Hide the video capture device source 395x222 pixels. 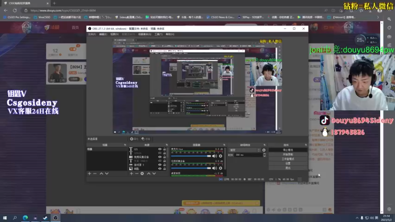pyautogui.click(x=159, y=157)
